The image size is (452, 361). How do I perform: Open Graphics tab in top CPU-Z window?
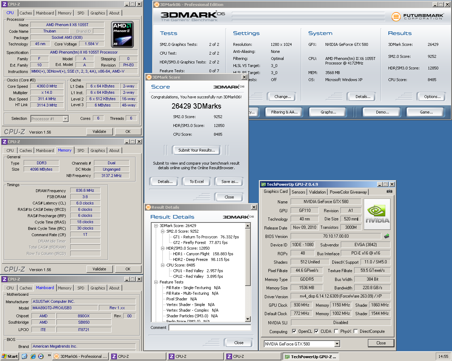click(98, 13)
